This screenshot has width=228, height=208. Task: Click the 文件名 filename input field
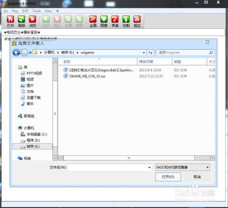coord(108,167)
